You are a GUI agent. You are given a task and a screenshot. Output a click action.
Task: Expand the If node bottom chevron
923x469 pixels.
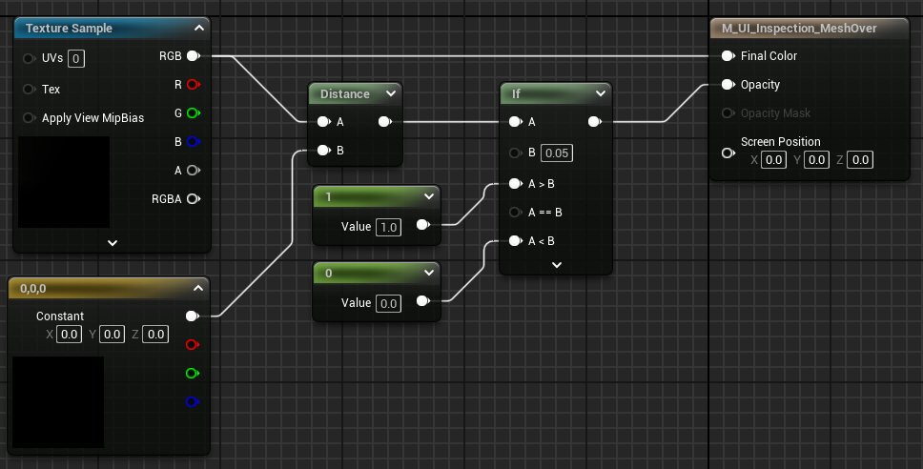(557, 265)
